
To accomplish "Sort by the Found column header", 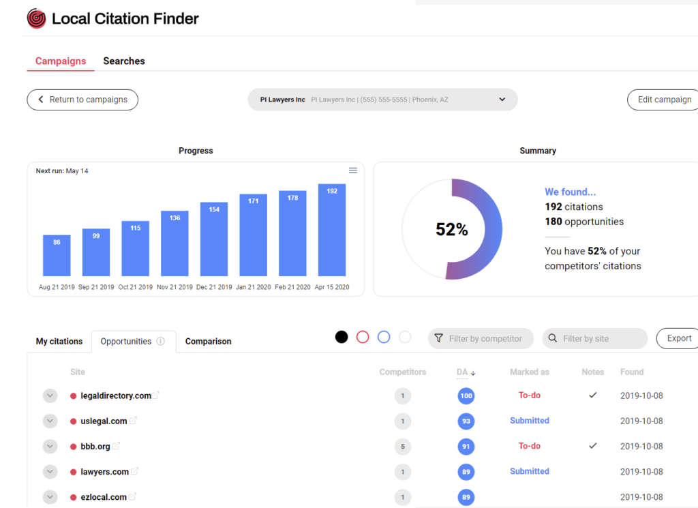I will pyautogui.click(x=632, y=372).
